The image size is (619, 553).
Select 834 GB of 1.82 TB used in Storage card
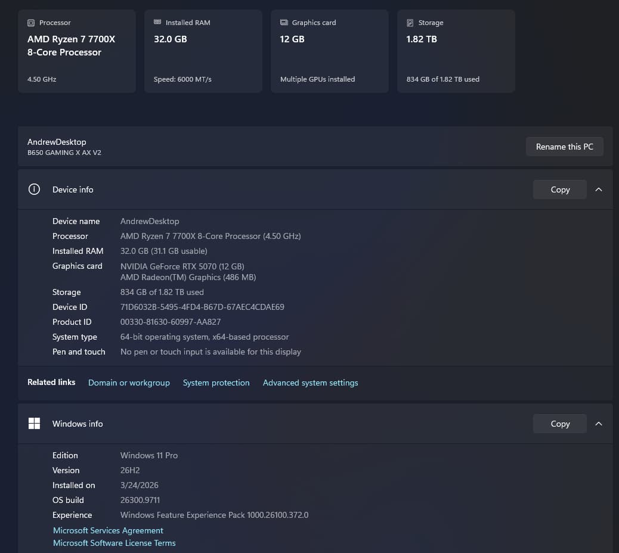[443, 79]
